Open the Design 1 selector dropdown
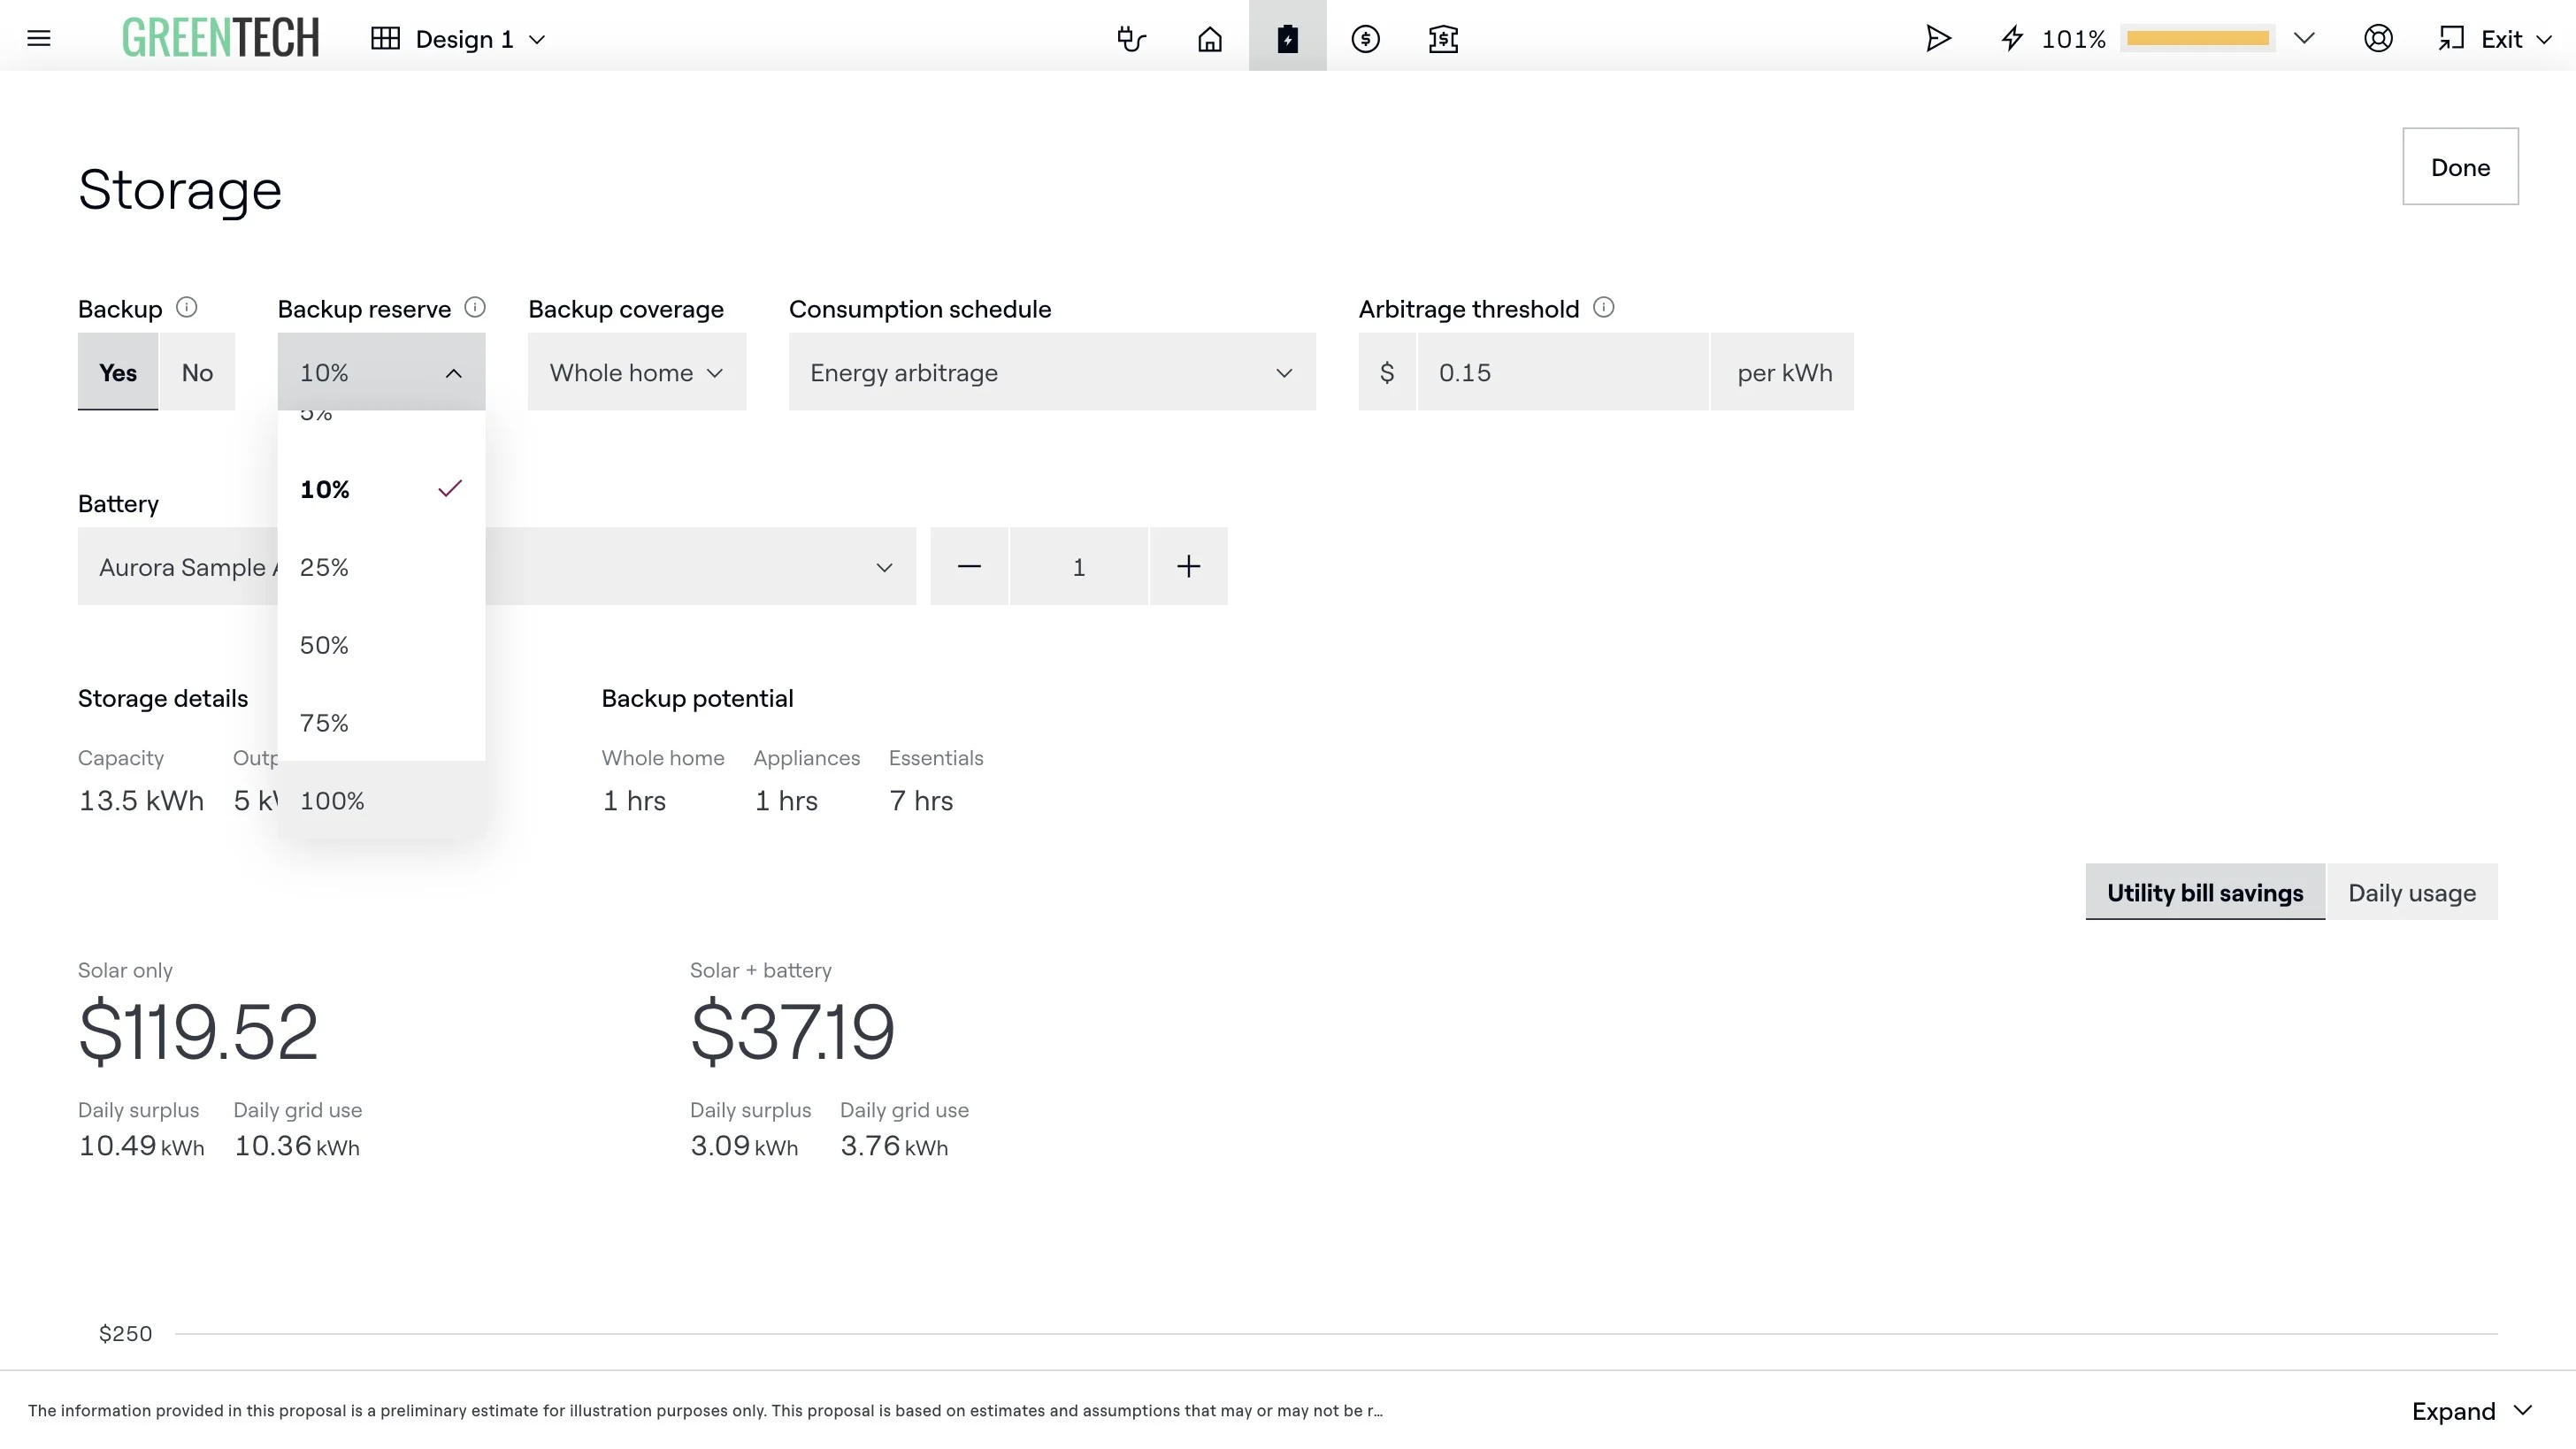2576x1449 pixels. pos(458,39)
